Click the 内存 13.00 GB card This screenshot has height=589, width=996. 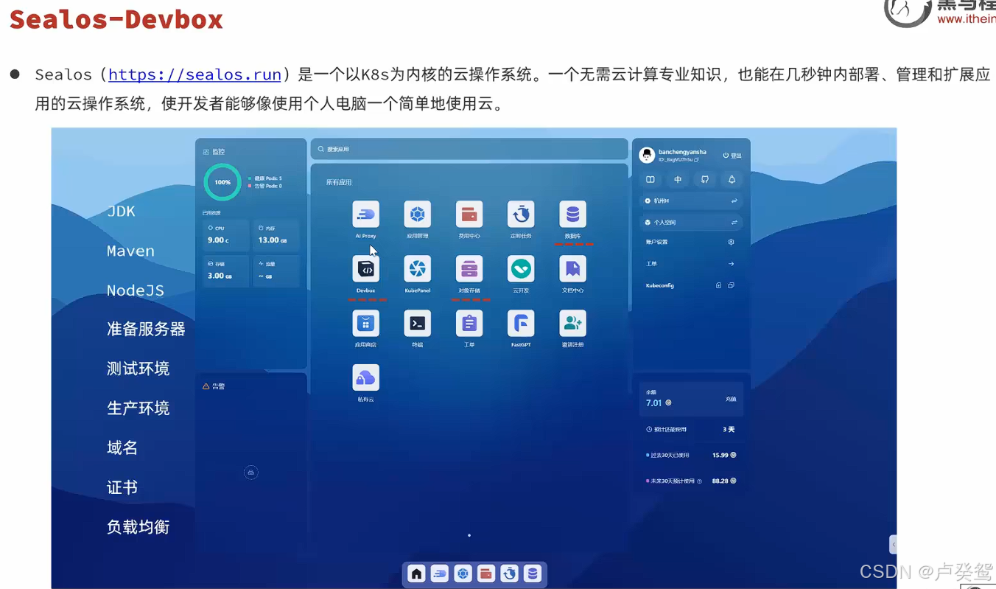(276, 235)
